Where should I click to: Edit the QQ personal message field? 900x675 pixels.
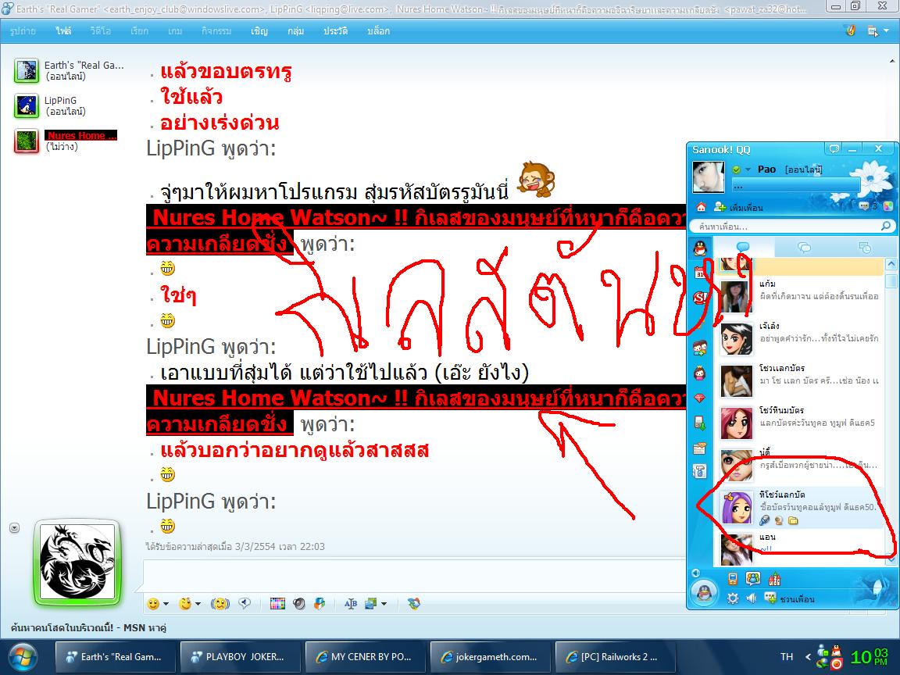(795, 185)
